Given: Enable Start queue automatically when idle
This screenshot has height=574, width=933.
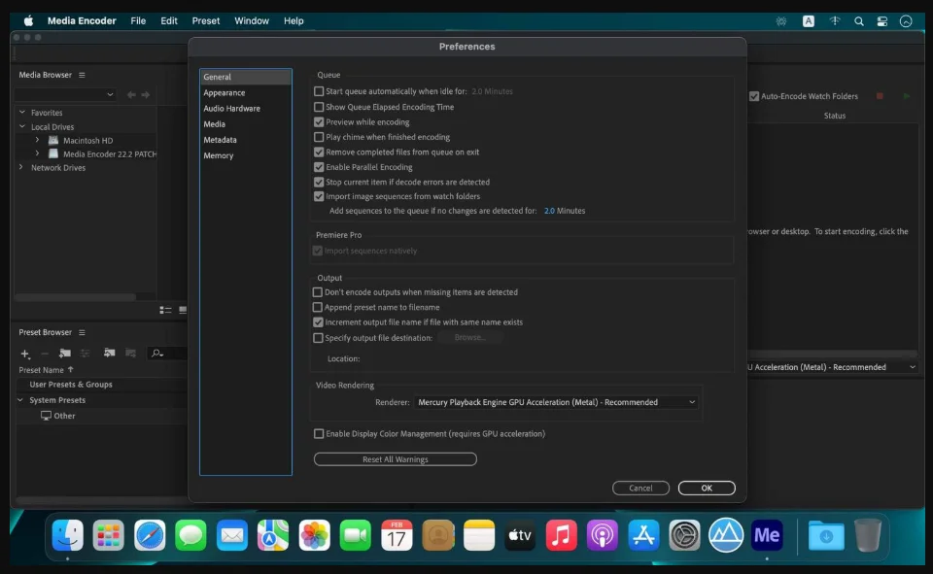Looking at the screenshot, I should pos(319,91).
